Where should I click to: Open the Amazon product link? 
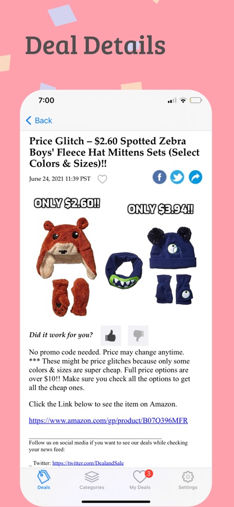tap(108, 421)
